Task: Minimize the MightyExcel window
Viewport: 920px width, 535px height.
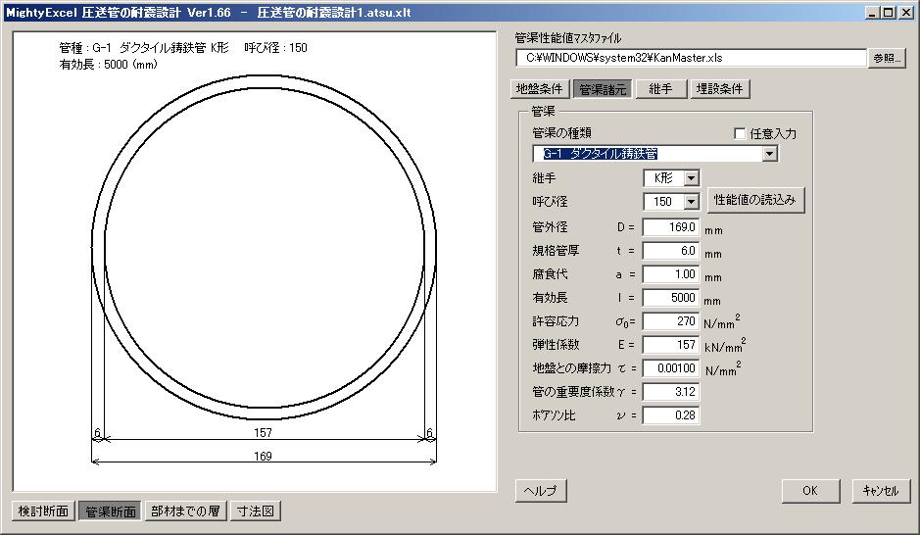Action: (873, 13)
